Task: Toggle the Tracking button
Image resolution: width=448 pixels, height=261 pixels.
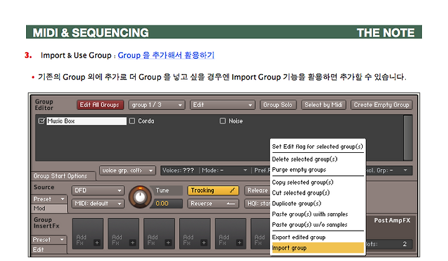Action: coord(213,190)
